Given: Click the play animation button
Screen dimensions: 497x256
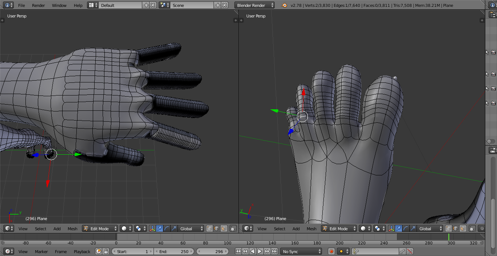Looking at the screenshot, I should 260,251.
